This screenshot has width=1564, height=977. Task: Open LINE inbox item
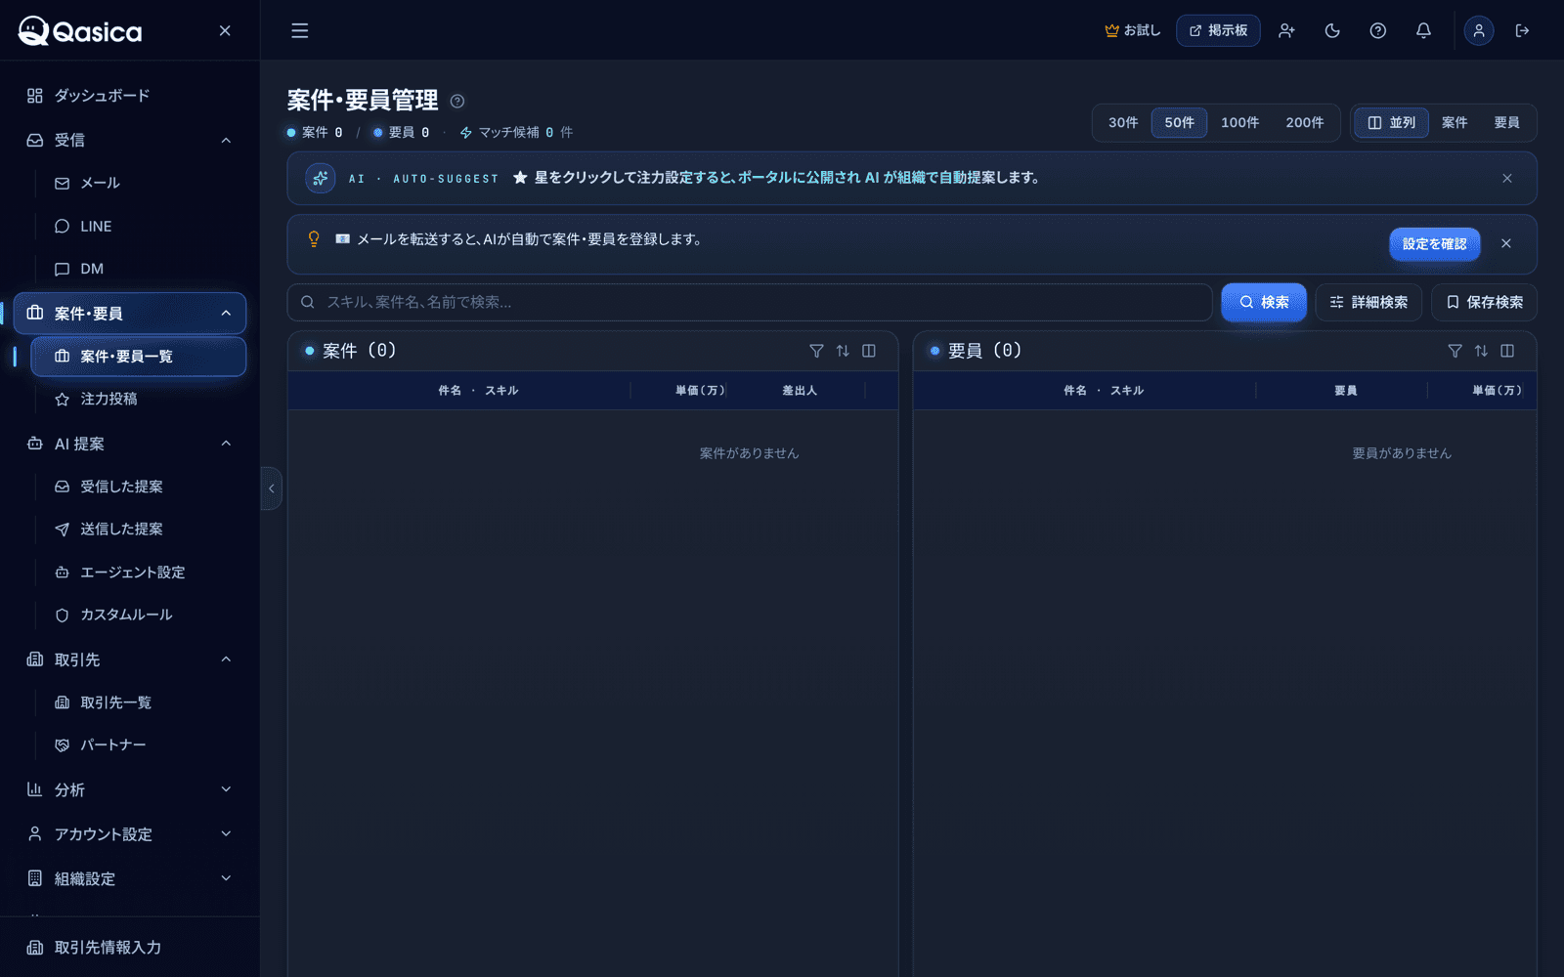click(x=139, y=227)
